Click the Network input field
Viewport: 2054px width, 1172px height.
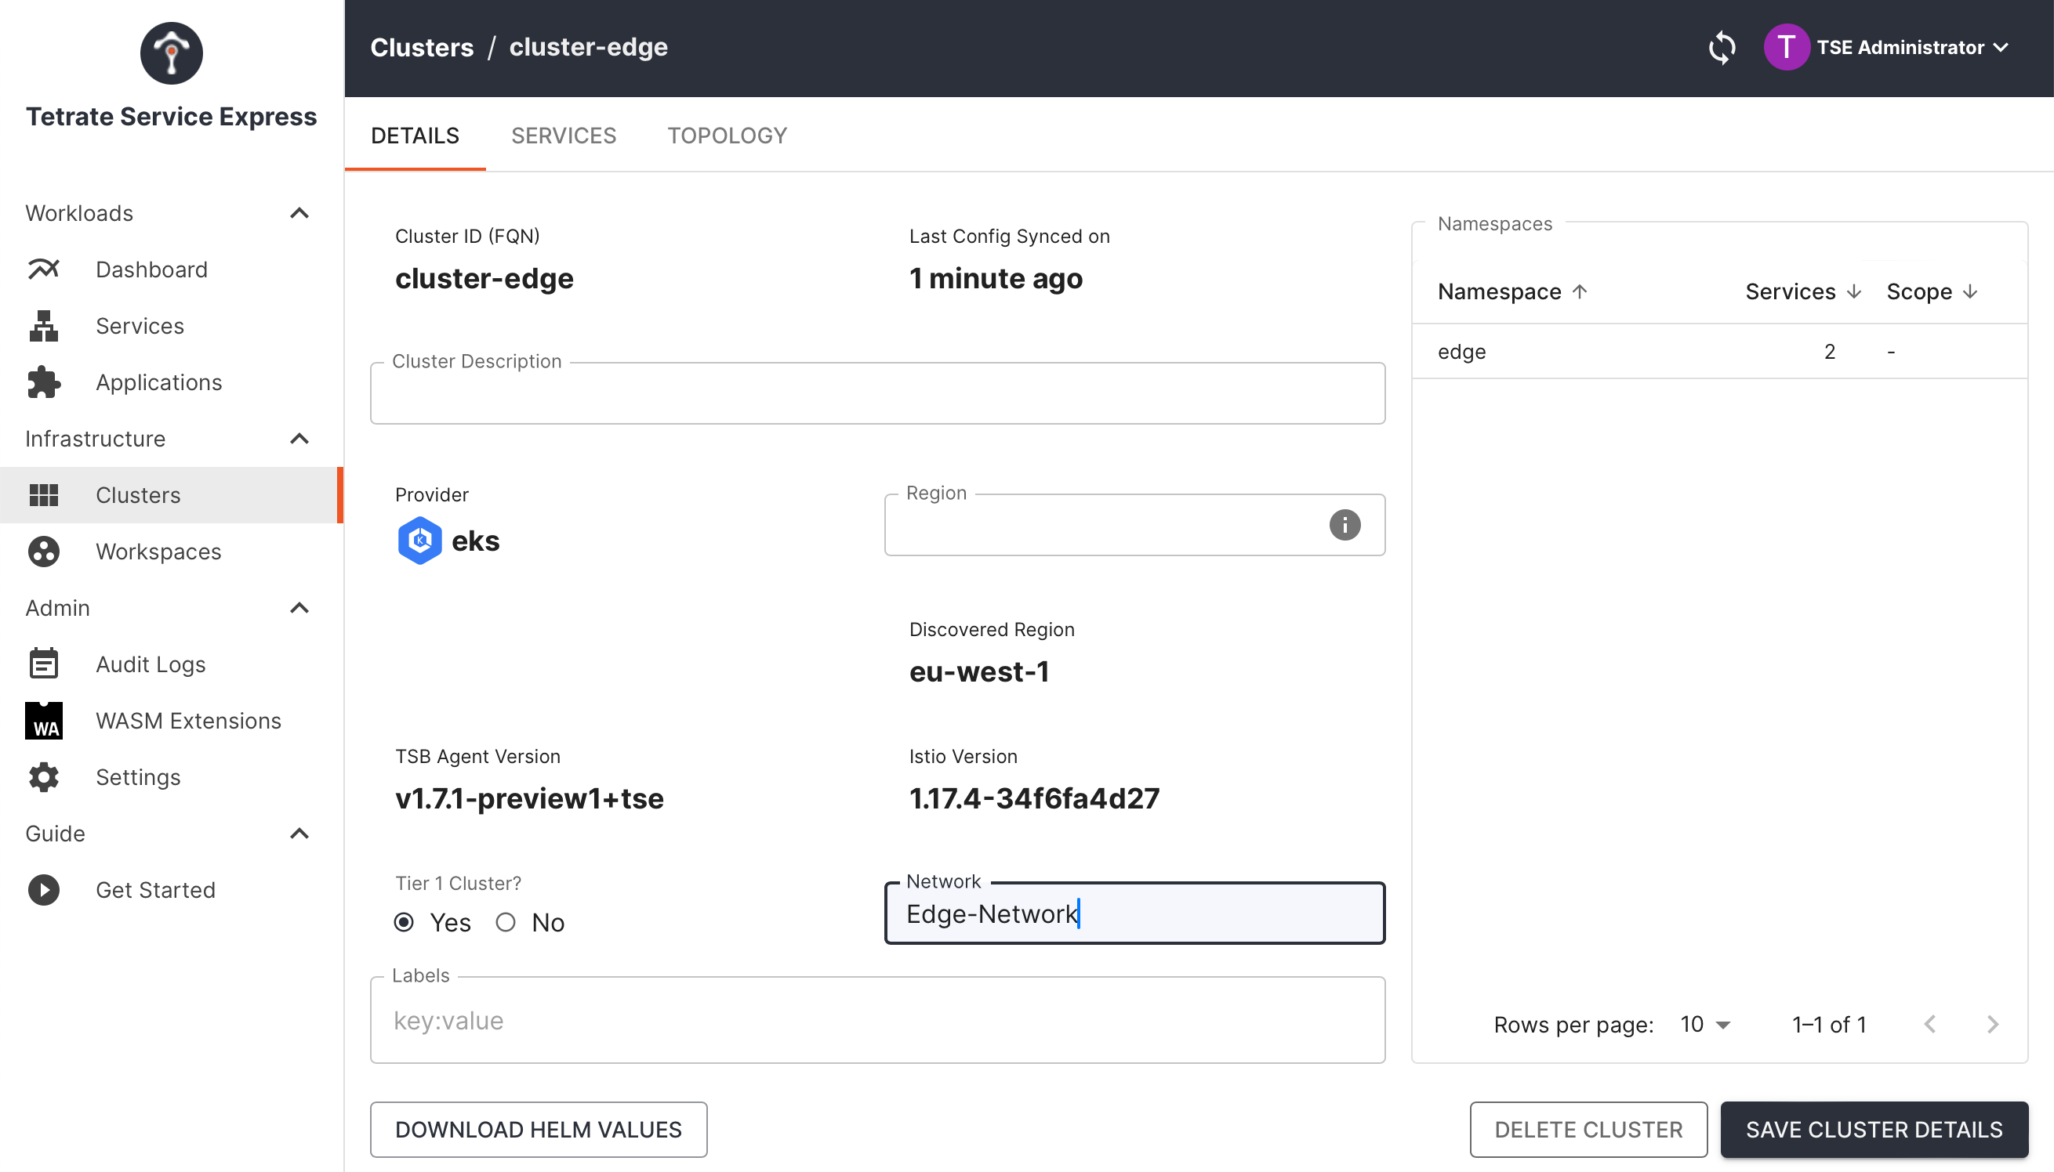click(1134, 913)
